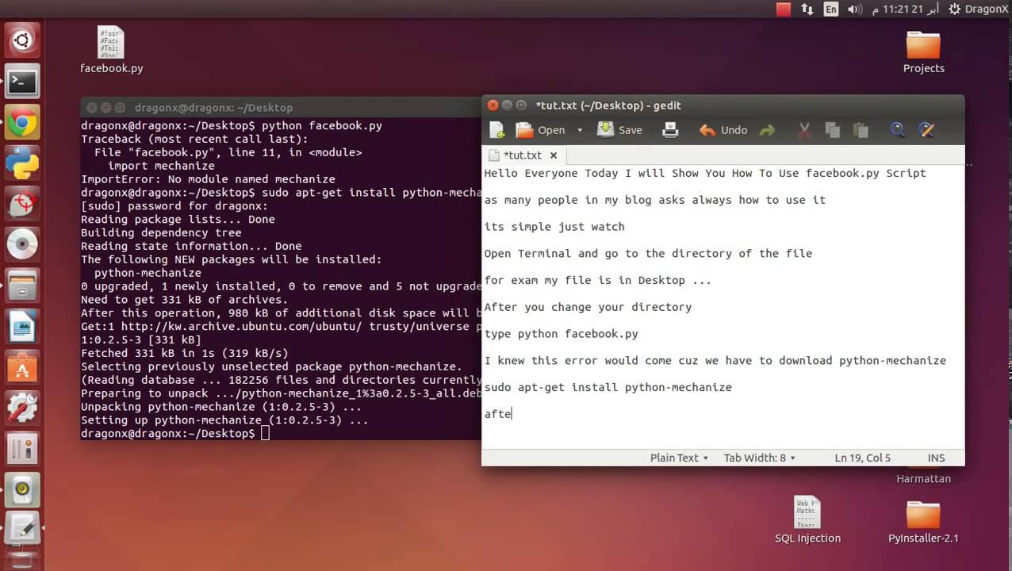This screenshot has width=1012, height=571.
Task: Click 'for exam my file is in Desktop' line
Action: coord(598,280)
